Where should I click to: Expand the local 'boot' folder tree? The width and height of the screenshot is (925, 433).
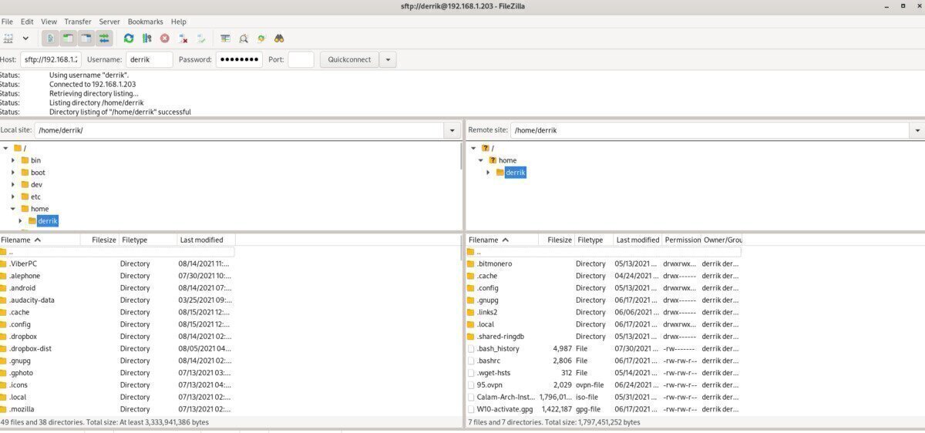[13, 173]
